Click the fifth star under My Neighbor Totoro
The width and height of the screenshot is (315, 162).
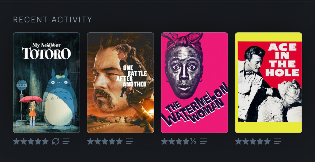(x=45, y=141)
